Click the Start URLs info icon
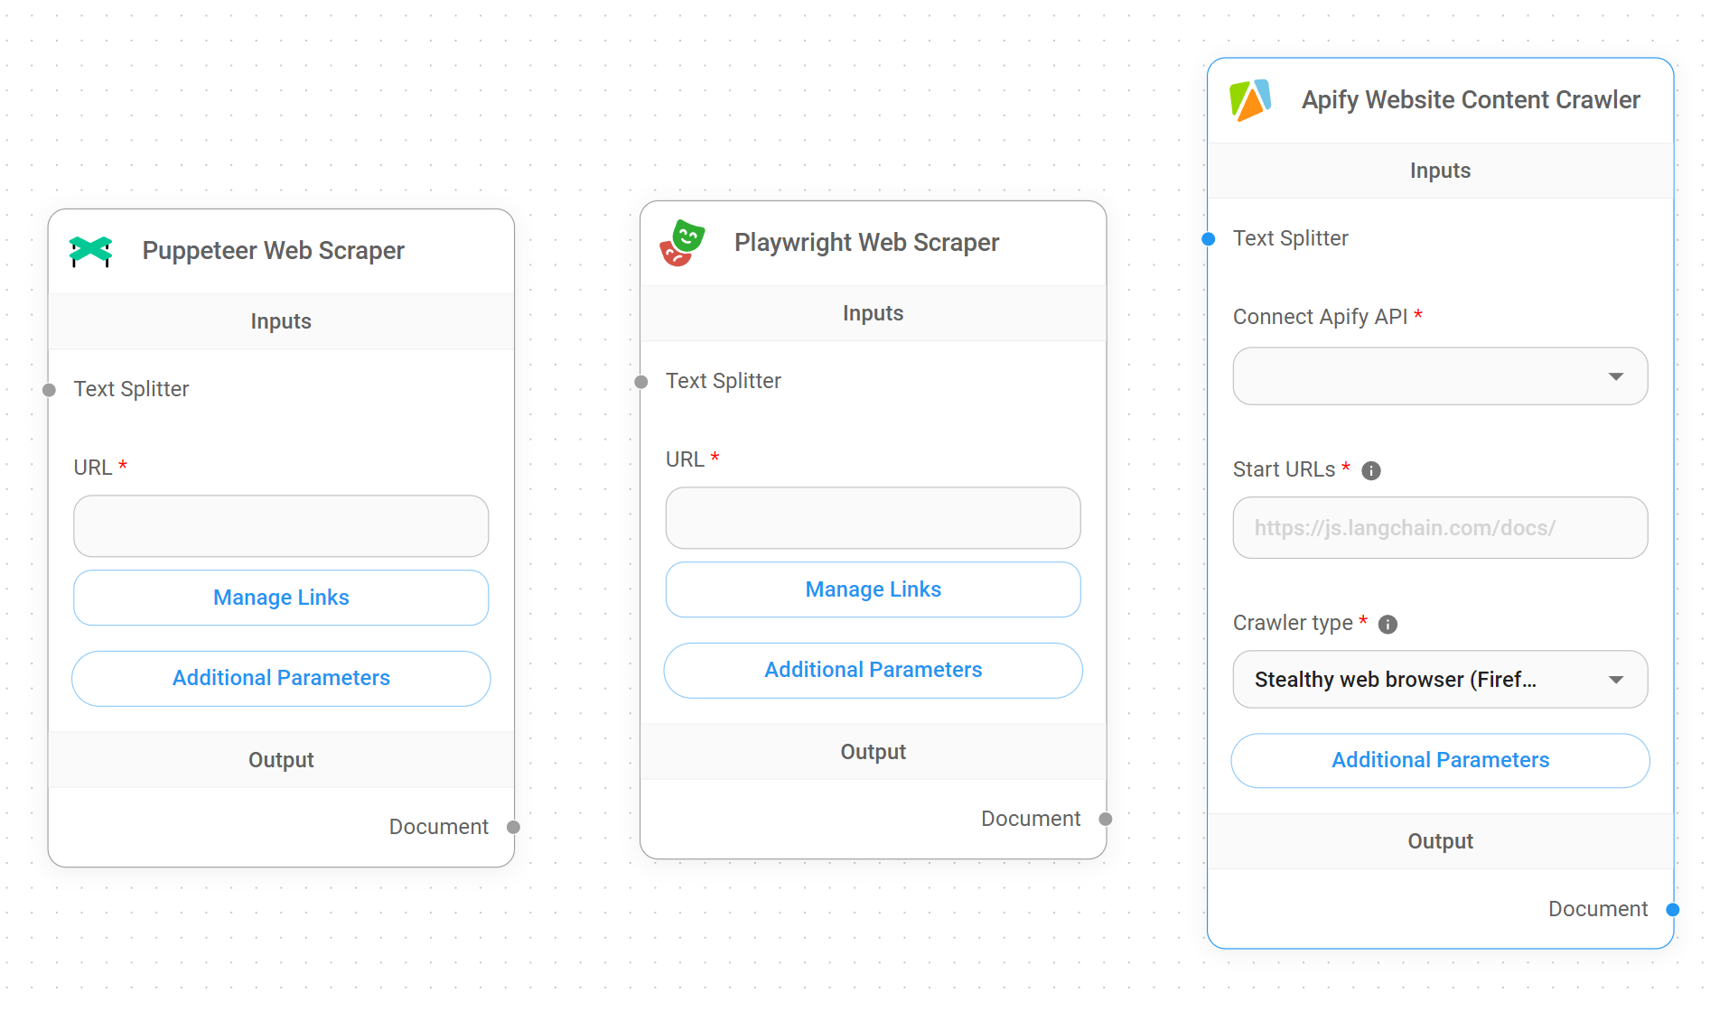This screenshot has height=1011, width=1710. [x=1370, y=470]
